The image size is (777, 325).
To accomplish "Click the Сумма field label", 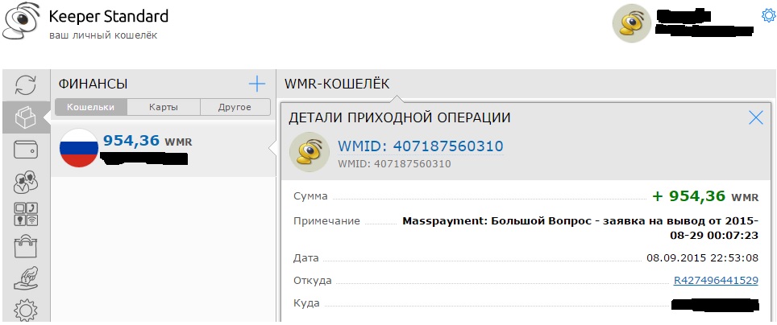I will 310,196.
